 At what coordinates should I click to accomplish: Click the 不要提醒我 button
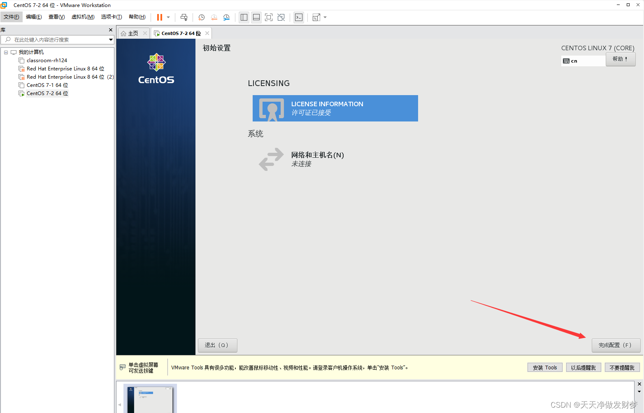pos(622,368)
